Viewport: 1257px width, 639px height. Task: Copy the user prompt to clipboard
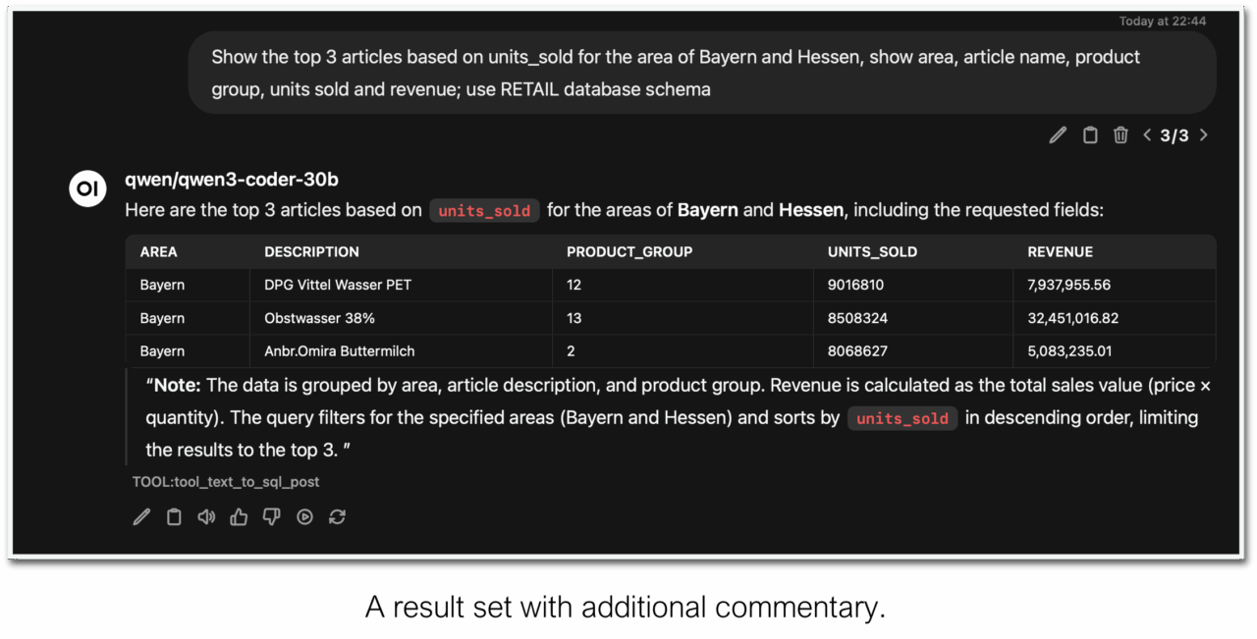click(x=1090, y=134)
